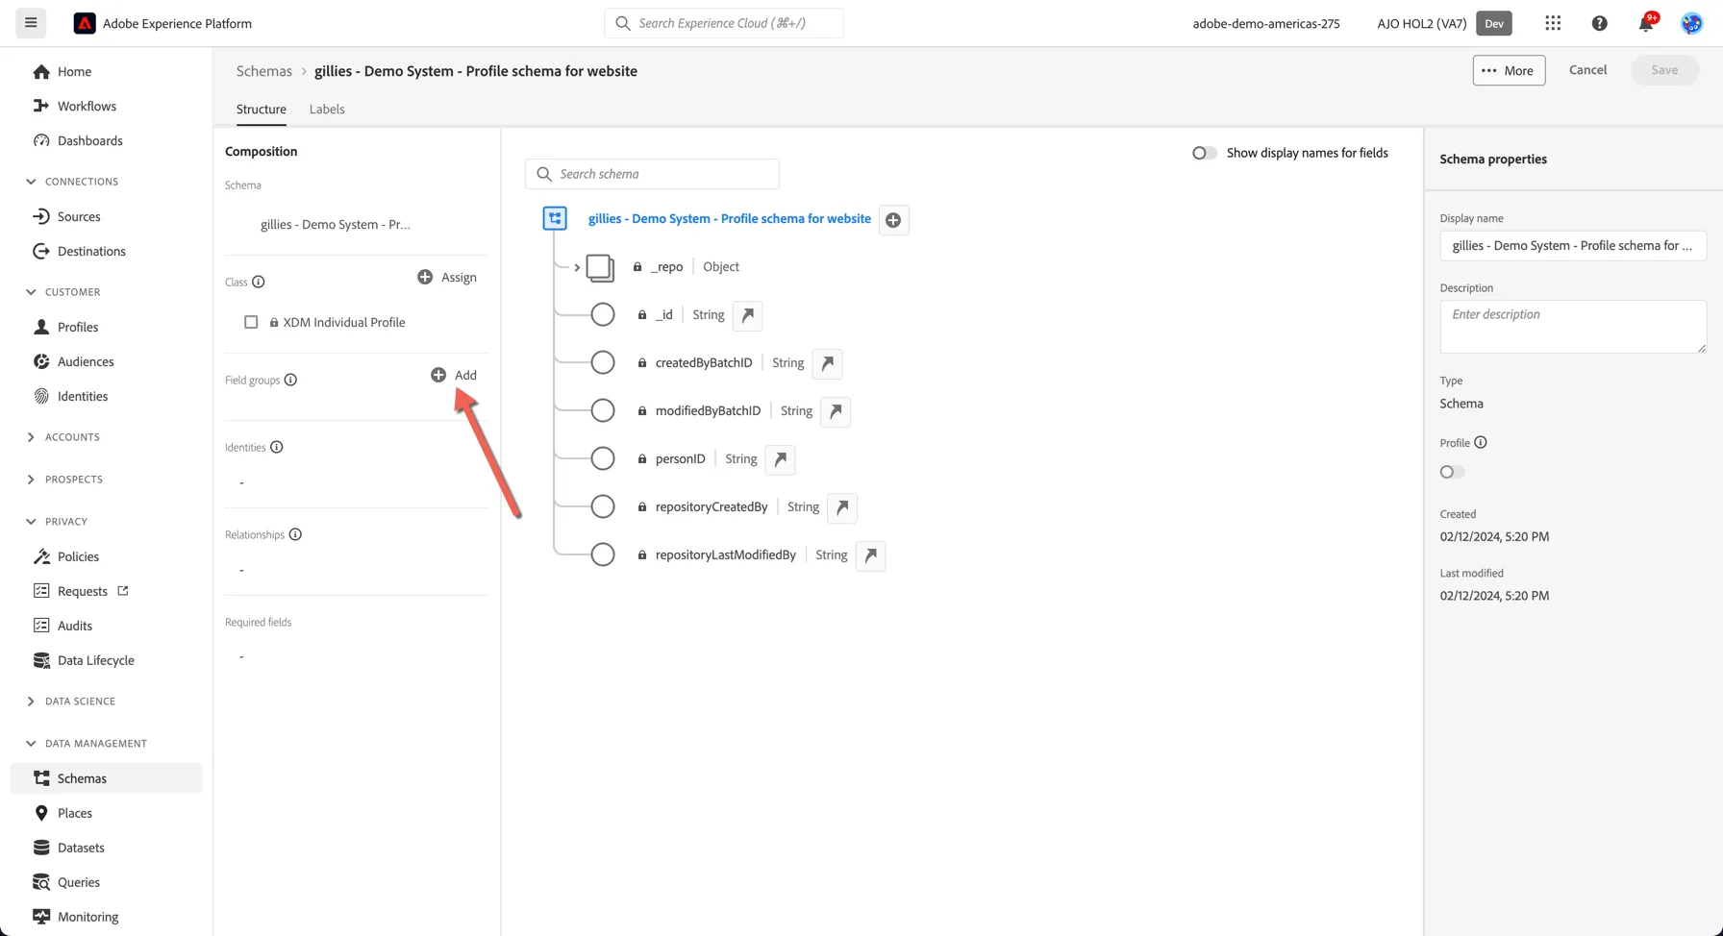The height and width of the screenshot is (936, 1723).
Task: Open the app switcher grid
Action: [1553, 23]
